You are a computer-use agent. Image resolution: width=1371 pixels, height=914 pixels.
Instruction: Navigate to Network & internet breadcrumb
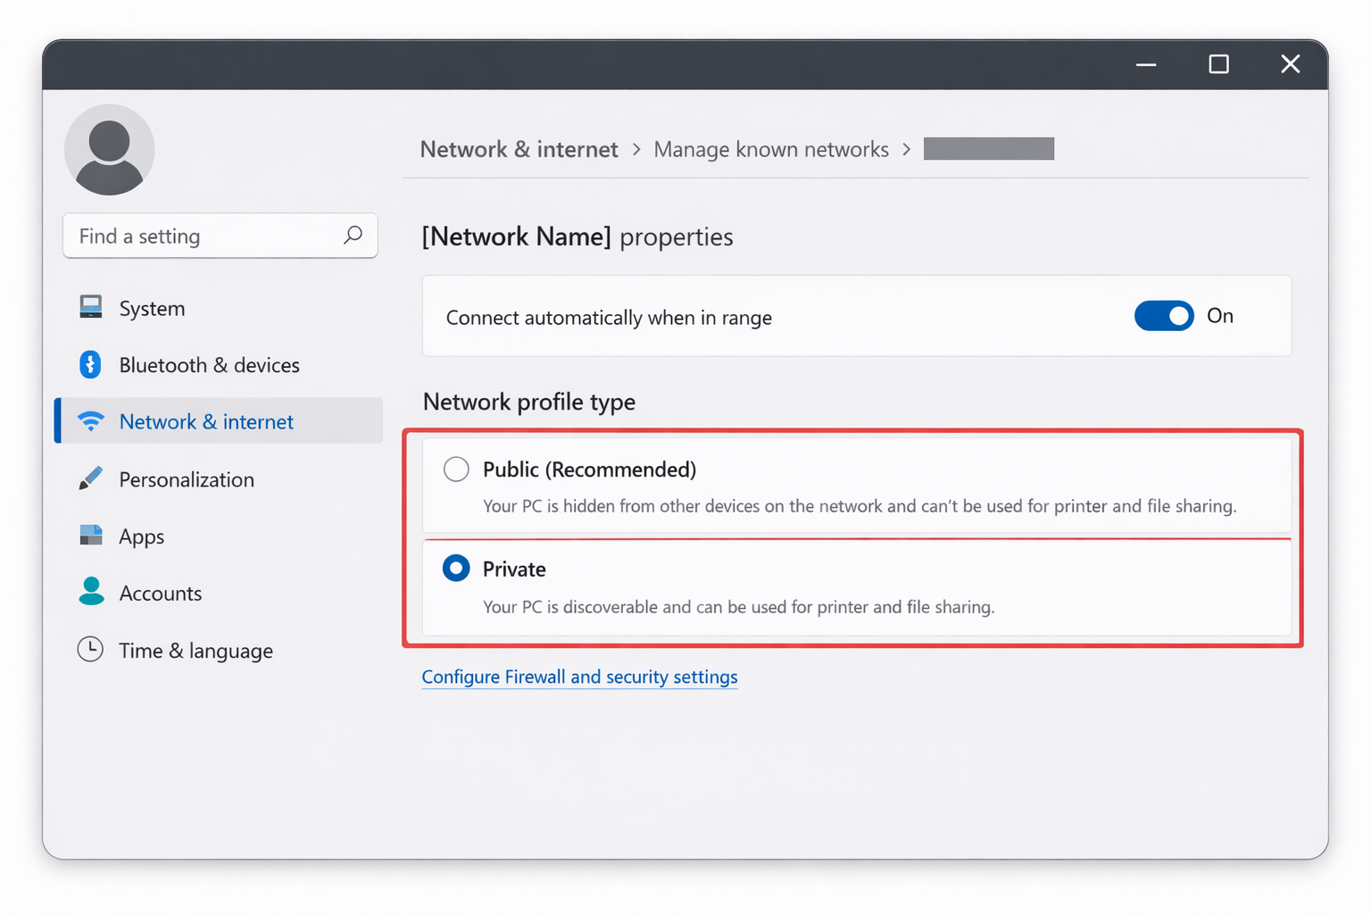pos(519,149)
